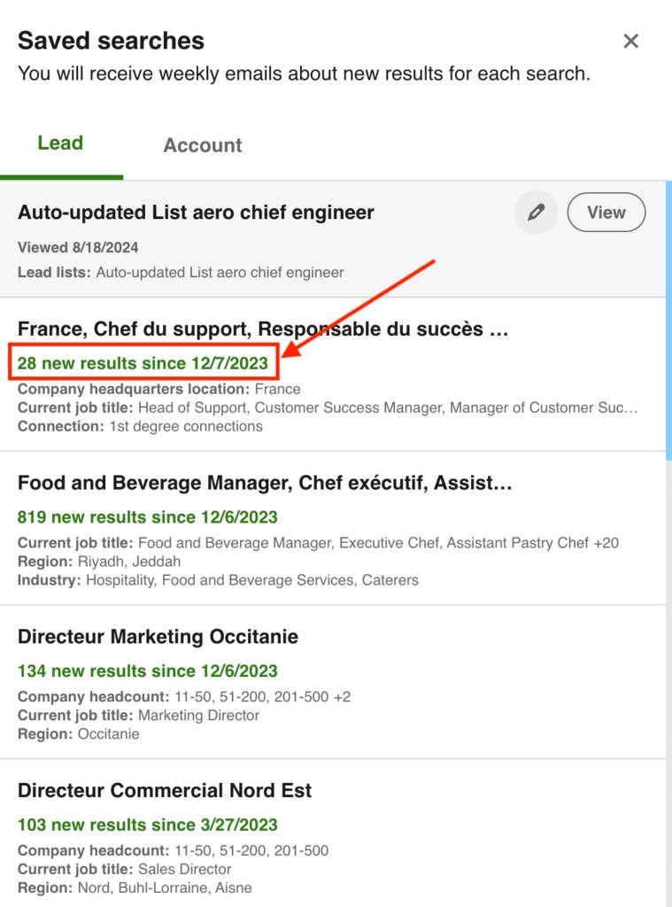This screenshot has height=907, width=672.
Task: Open Directeur Marketing Occitanie search
Action: [x=158, y=637]
